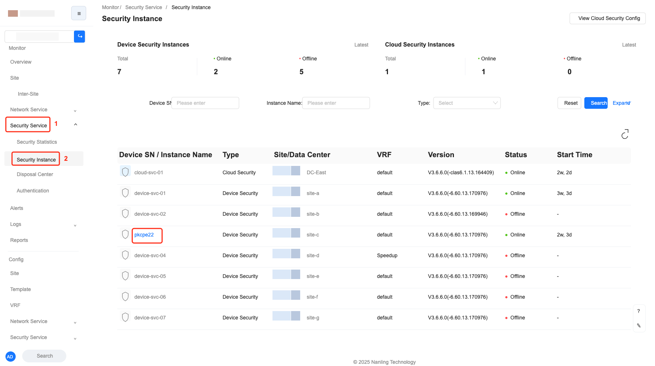Click the floating pencil edit icon
Viewport: 655px width, 366px height.
tap(639, 325)
